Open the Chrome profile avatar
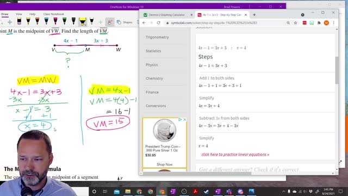This screenshot has width=348, height=196. (326, 23)
